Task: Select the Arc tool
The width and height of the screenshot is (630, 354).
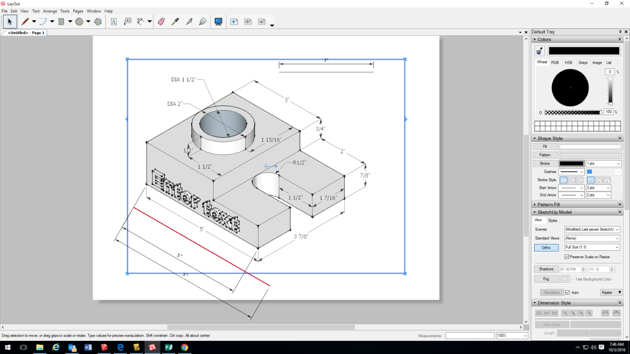Action: pyautogui.click(x=43, y=22)
